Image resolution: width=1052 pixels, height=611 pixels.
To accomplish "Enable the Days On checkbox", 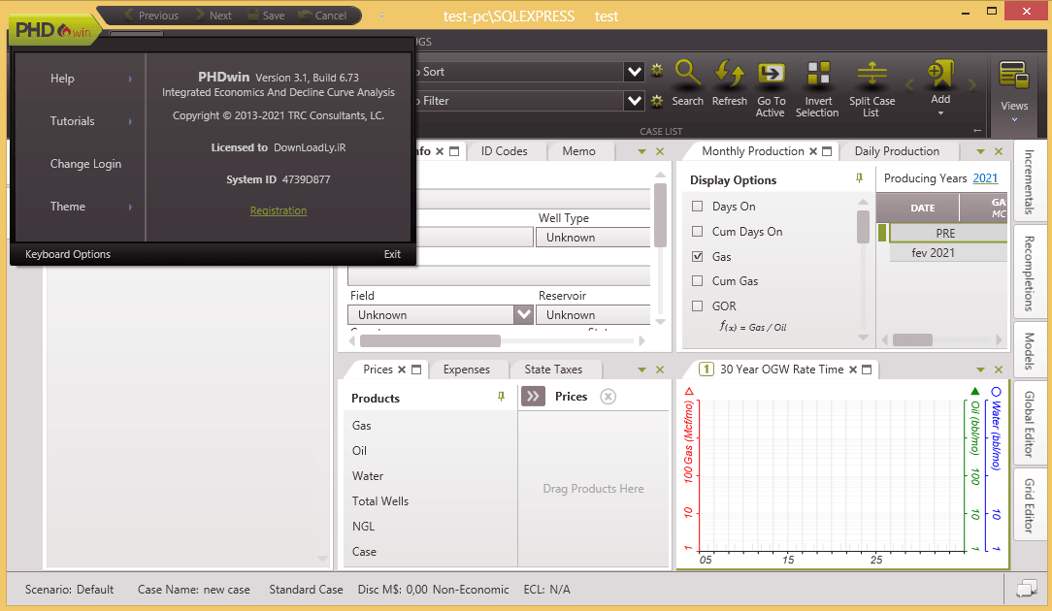I will pyautogui.click(x=698, y=207).
